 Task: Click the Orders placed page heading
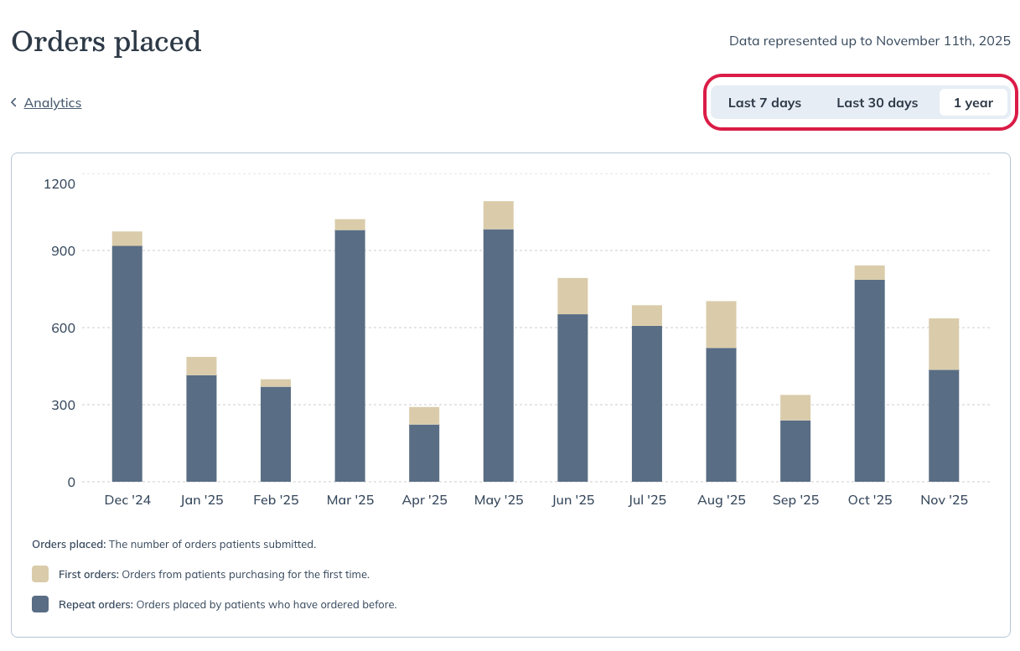106,41
